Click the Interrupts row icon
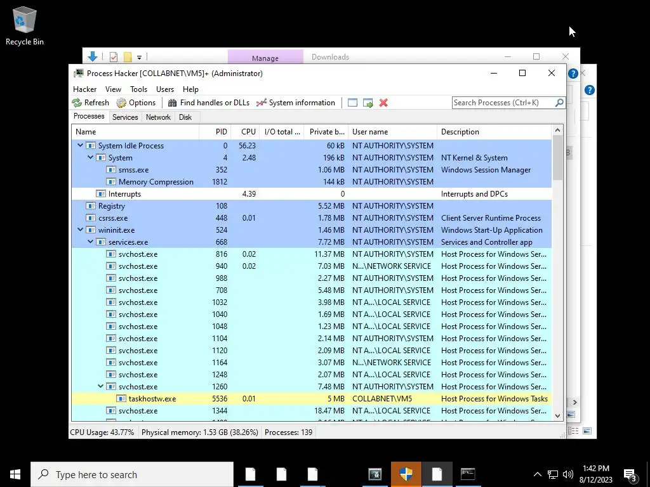The height and width of the screenshot is (487, 650). [x=101, y=194]
